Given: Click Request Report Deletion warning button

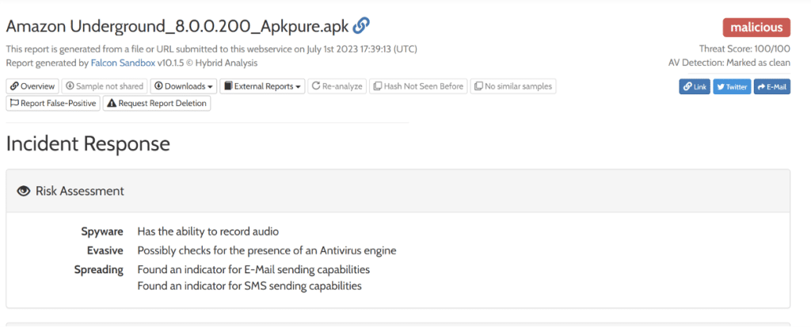Looking at the screenshot, I should pos(157,103).
